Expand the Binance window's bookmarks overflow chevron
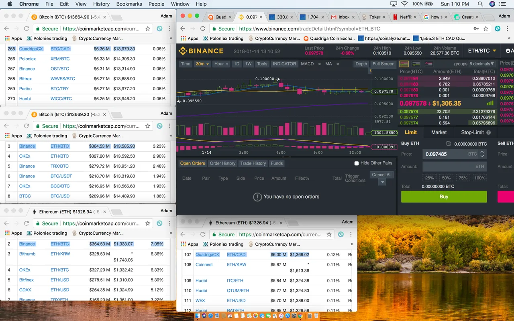 coord(509,39)
